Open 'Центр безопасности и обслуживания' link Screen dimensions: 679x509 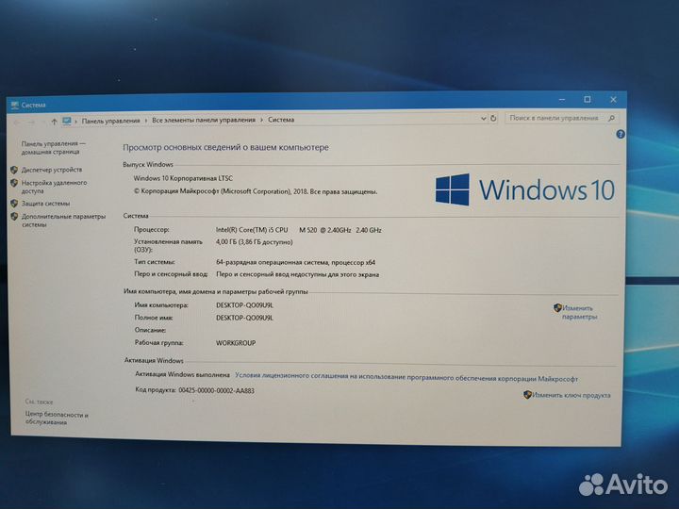[57, 419]
